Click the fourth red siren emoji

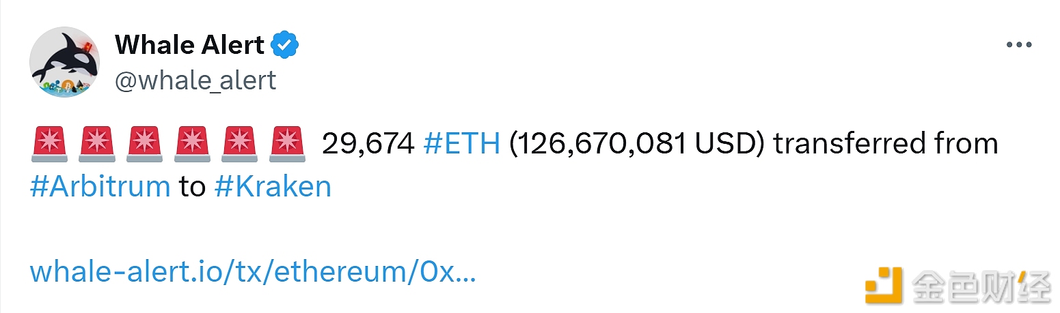[193, 145]
